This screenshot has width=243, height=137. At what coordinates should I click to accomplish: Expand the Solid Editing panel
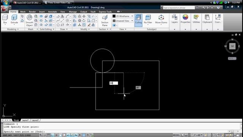pyautogui.click(x=47, y=29)
